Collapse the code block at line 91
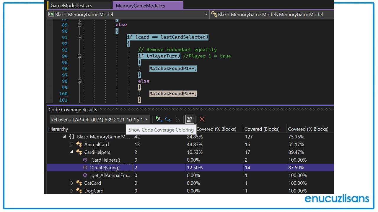Image resolution: width=378 pixels, height=212 pixels. pyautogui.click(x=79, y=37)
